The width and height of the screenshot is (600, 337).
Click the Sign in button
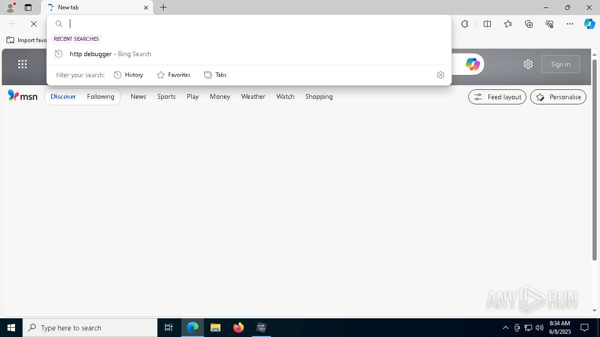[561, 64]
